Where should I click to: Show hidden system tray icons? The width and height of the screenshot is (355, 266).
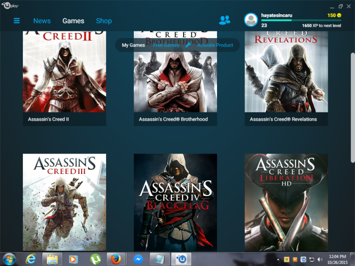tap(277, 259)
